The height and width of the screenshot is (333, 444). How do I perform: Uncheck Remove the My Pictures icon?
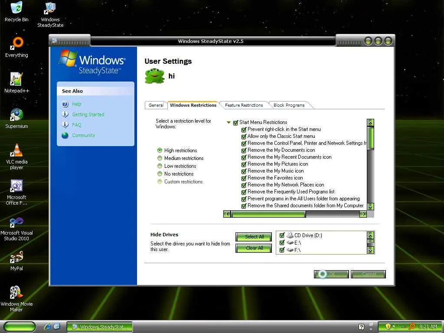click(244, 164)
